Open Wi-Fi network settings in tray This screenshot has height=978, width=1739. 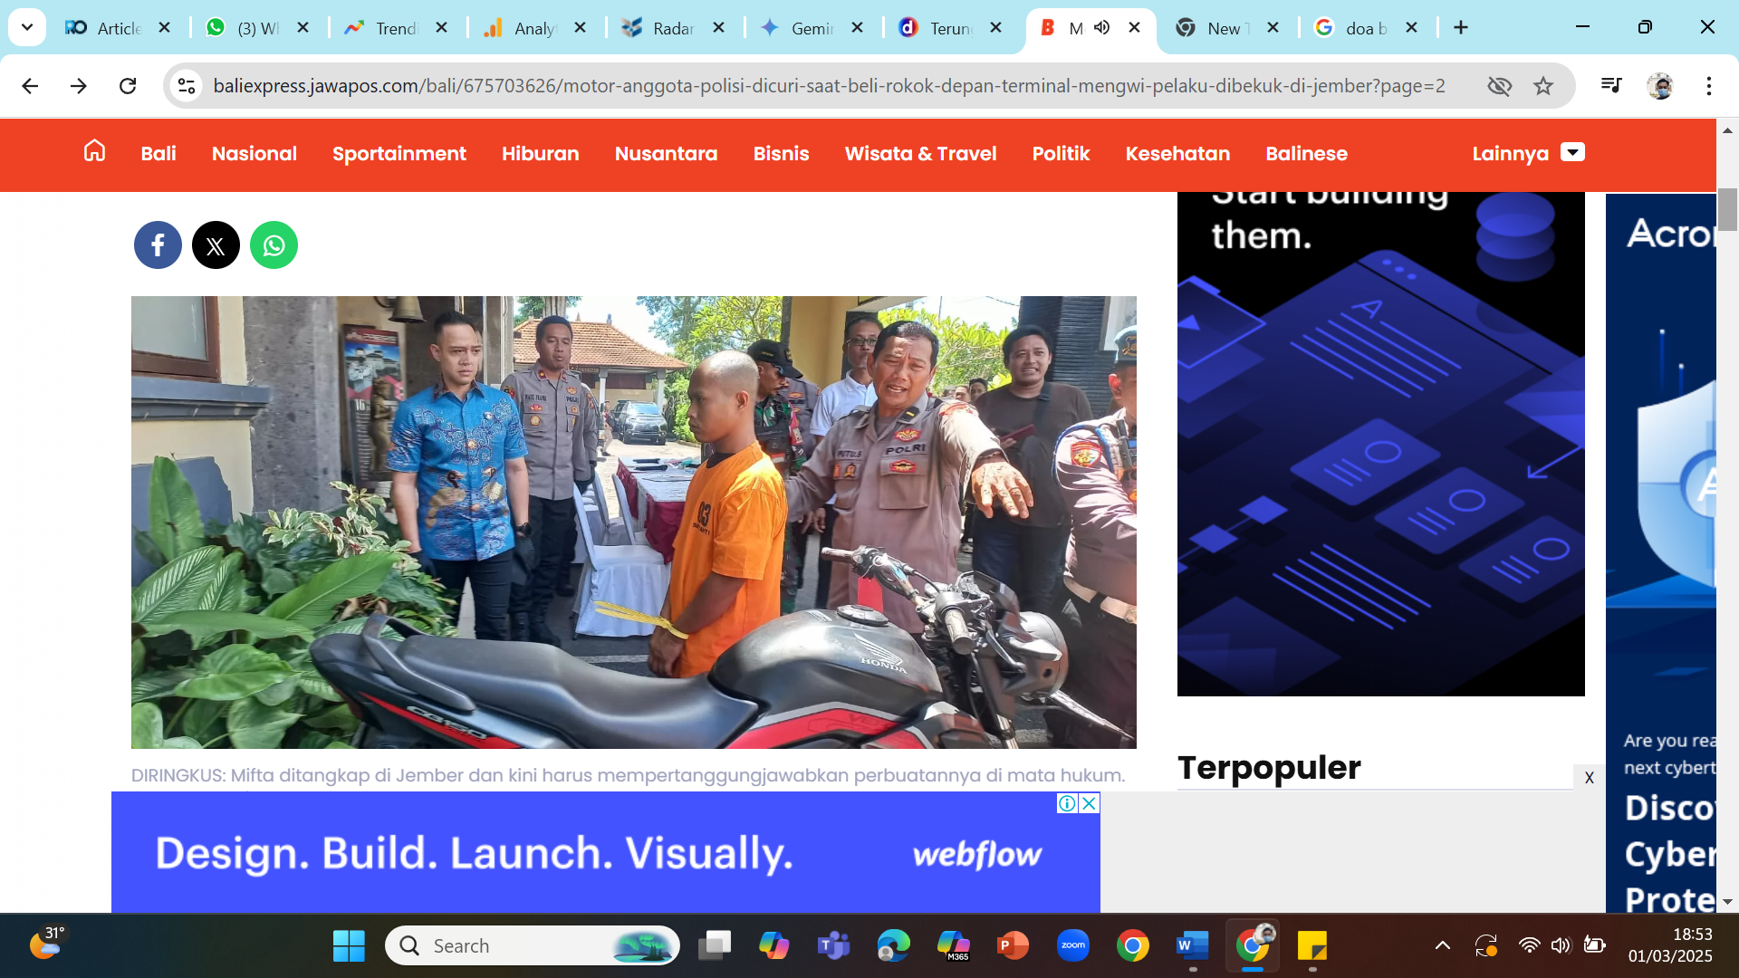(x=1529, y=946)
